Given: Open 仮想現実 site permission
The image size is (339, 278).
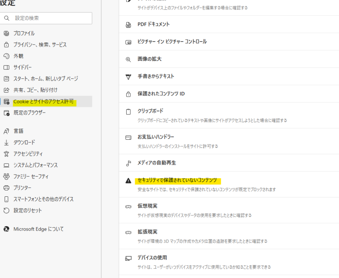Looking at the screenshot, I should tap(147, 206).
